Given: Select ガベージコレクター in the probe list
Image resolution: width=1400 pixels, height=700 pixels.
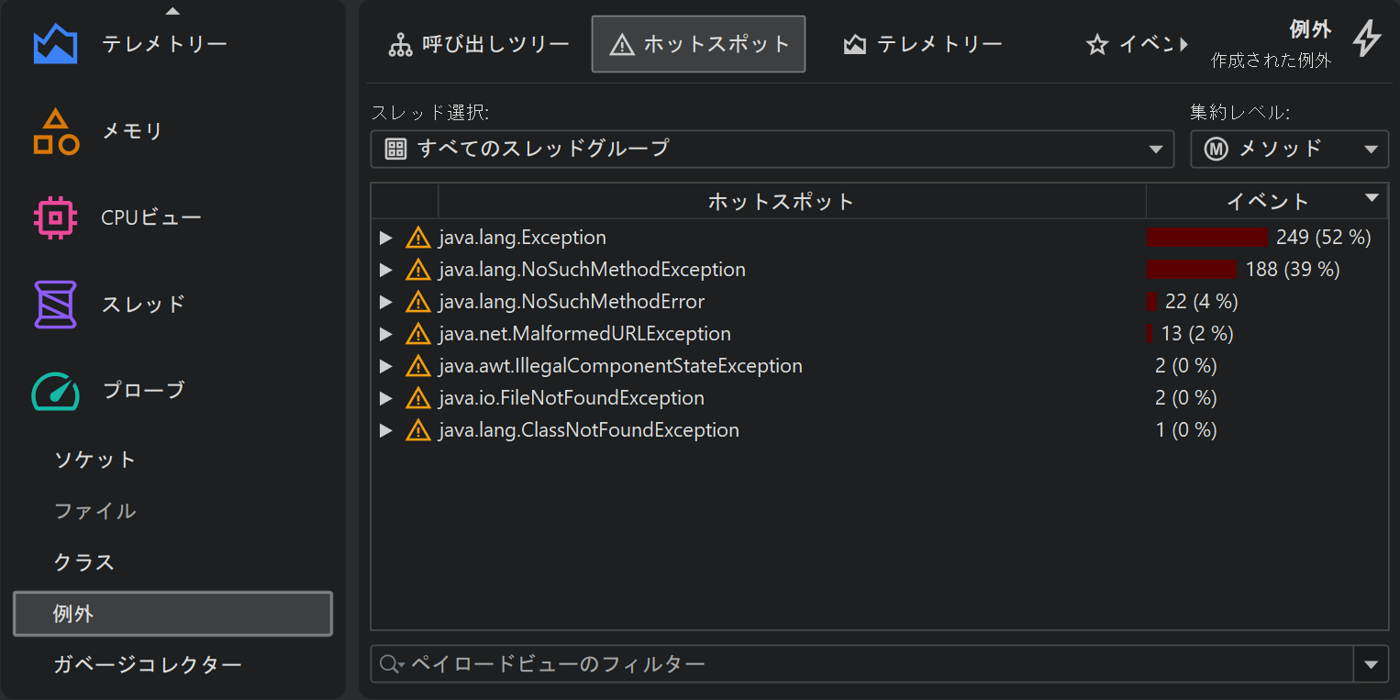Looking at the screenshot, I should (148, 664).
